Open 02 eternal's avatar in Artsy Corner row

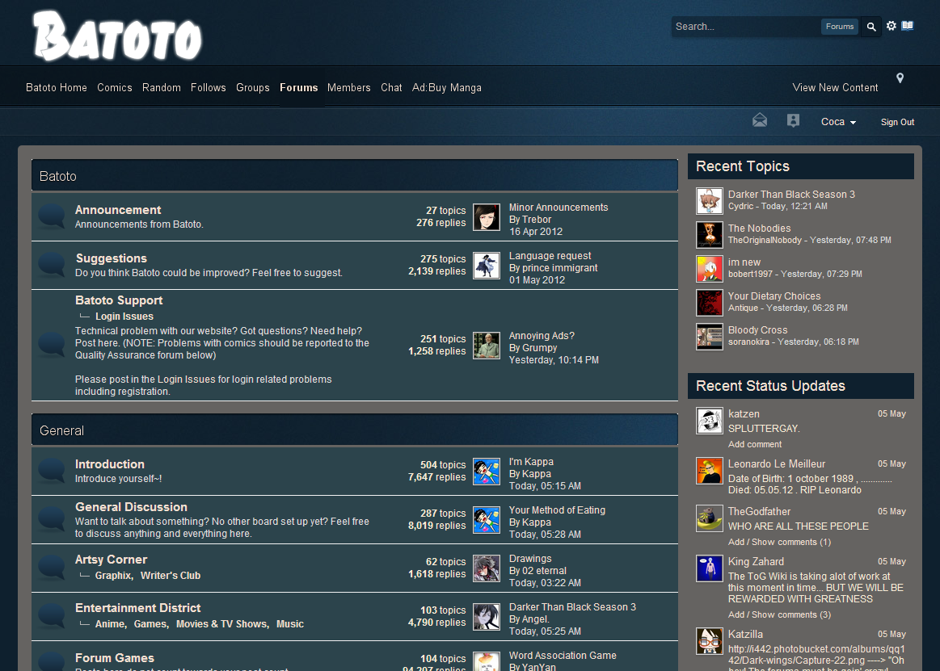pyautogui.click(x=487, y=568)
